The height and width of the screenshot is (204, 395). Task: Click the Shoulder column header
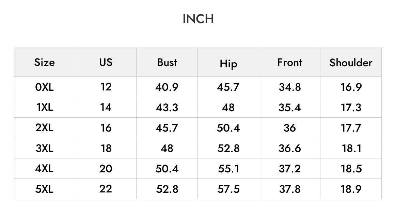point(351,63)
